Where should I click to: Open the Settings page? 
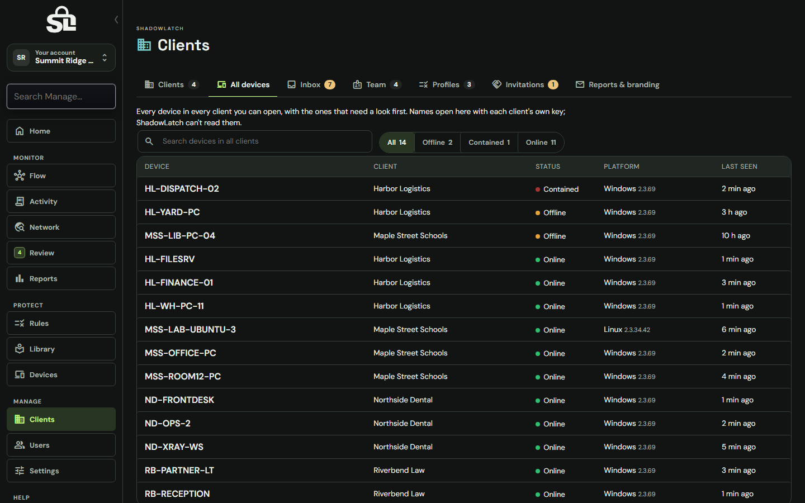point(61,471)
